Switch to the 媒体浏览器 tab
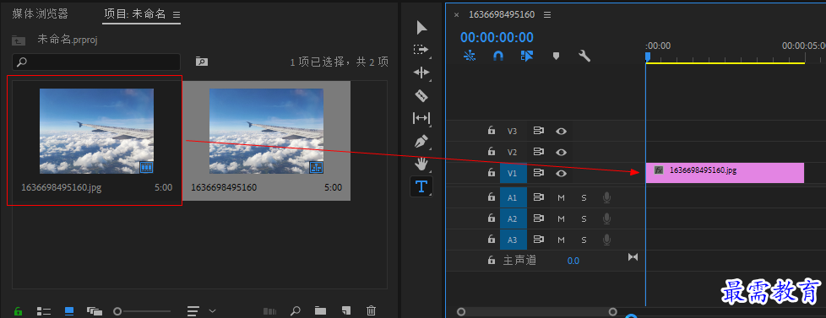This screenshot has width=826, height=318. [41, 14]
